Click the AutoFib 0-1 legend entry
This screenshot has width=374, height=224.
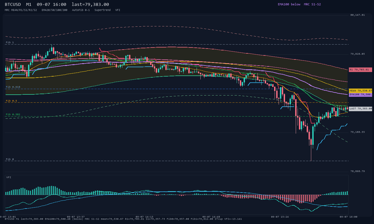(x=81, y=10)
